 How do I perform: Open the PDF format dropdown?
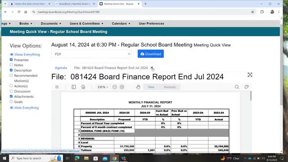(x=91, y=54)
